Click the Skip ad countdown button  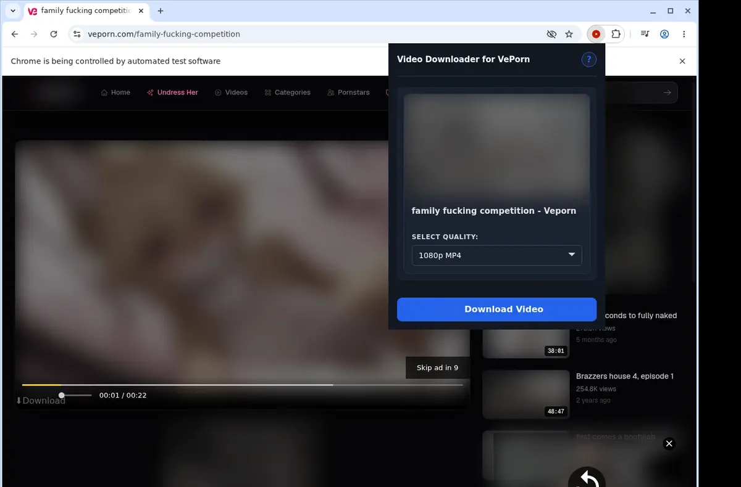[437, 367]
